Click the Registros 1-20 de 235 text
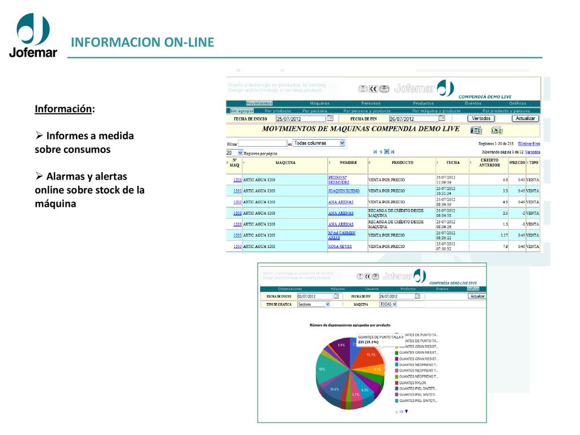 click(496, 143)
